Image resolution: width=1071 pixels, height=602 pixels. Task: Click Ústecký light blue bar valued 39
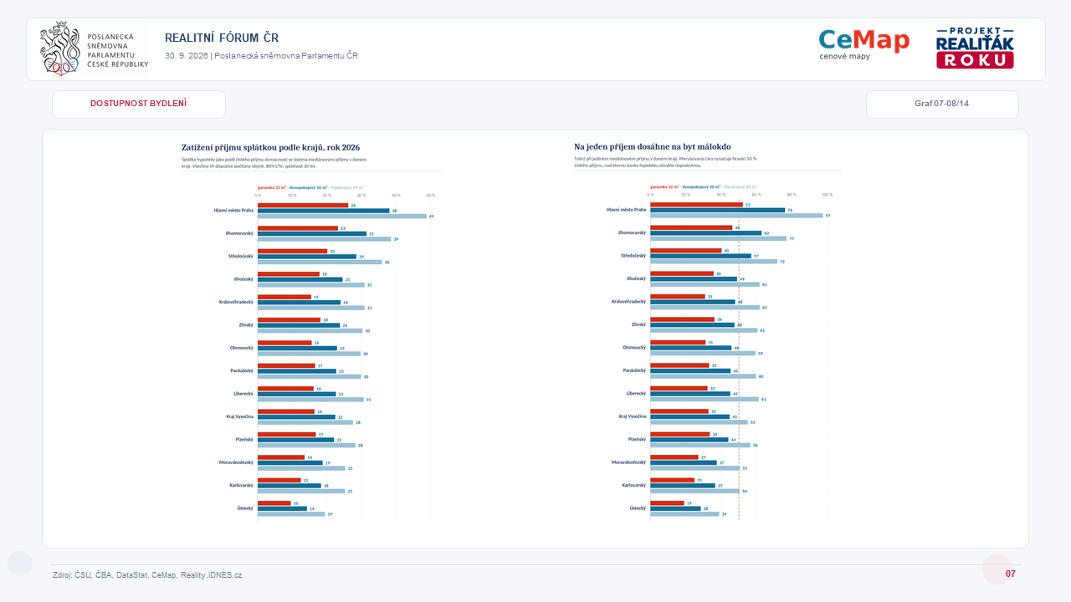pos(684,514)
